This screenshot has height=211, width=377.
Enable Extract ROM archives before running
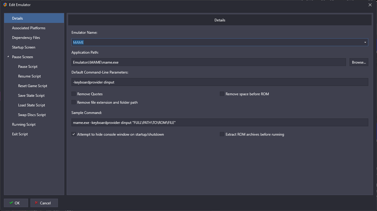click(222, 134)
